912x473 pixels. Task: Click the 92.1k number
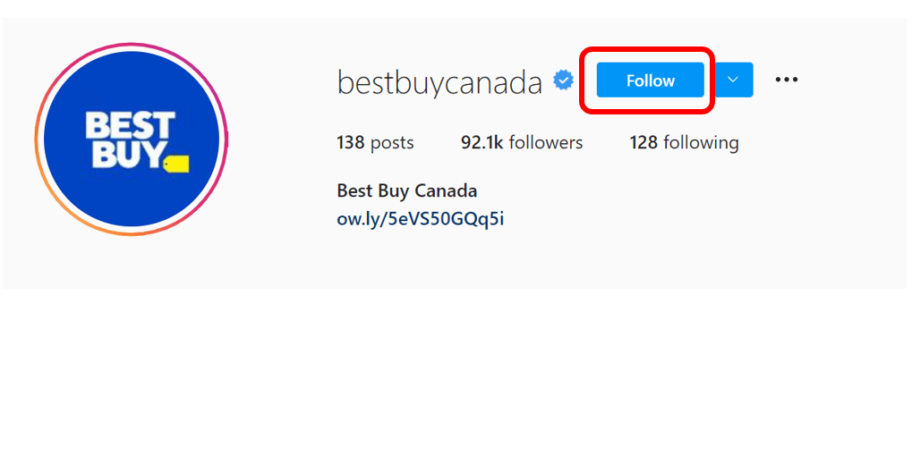pos(482,142)
